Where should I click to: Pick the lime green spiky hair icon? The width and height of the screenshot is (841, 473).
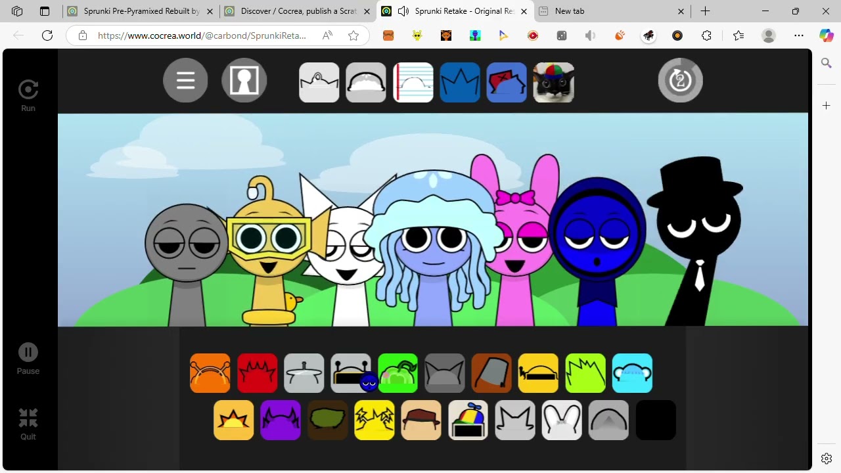[585, 374]
